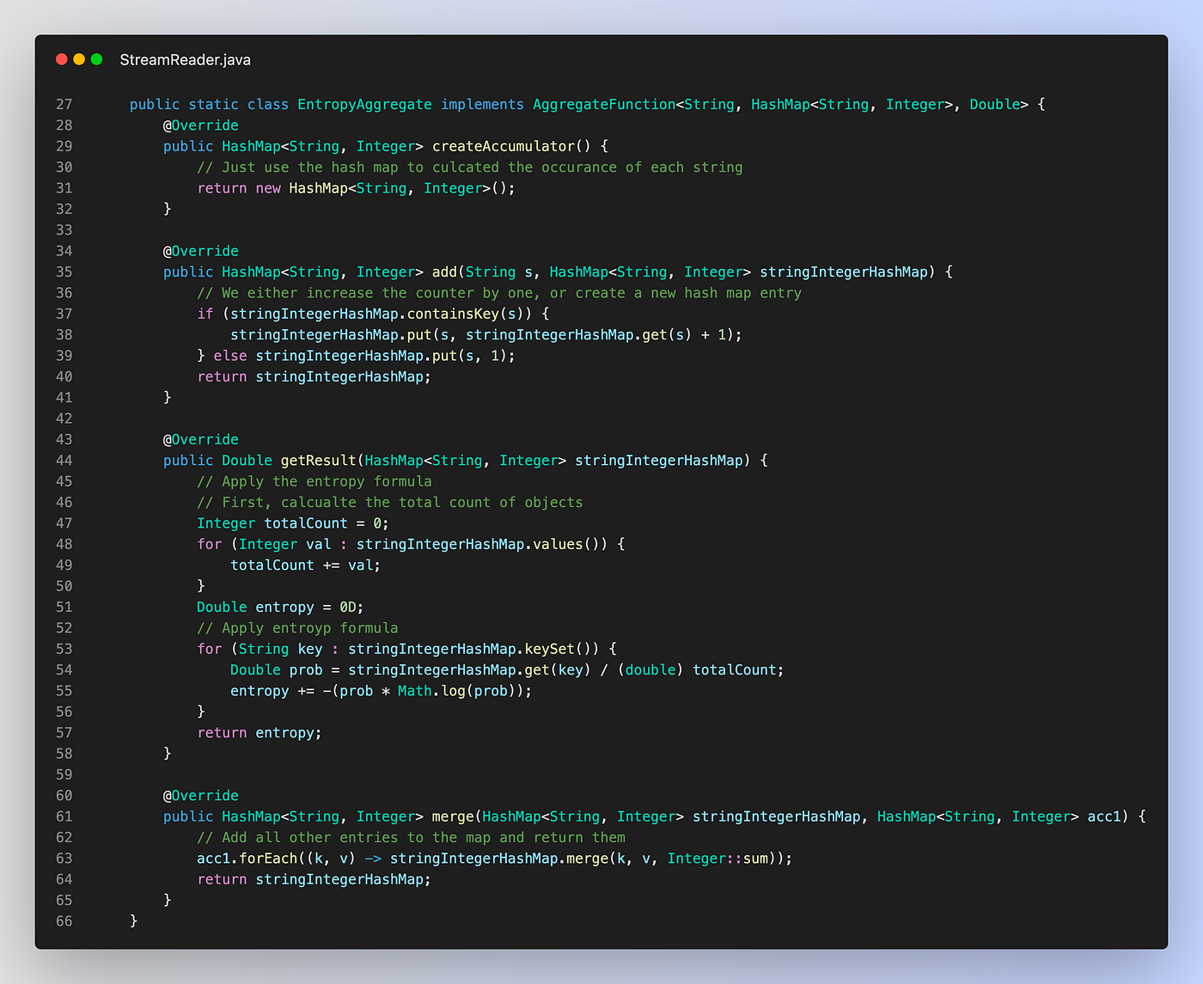The image size is (1203, 984).
Task: Click containsKey on line 37
Action: [x=453, y=314]
